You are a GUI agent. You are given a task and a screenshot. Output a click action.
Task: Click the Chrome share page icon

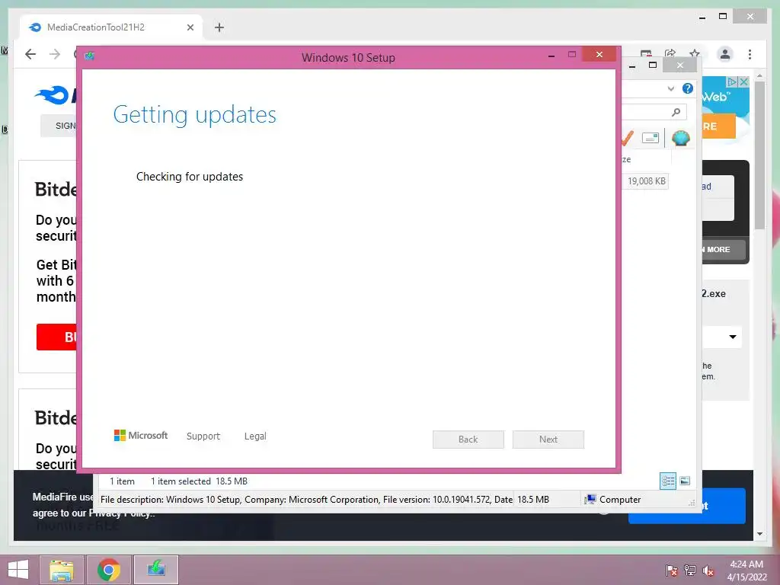pos(670,54)
